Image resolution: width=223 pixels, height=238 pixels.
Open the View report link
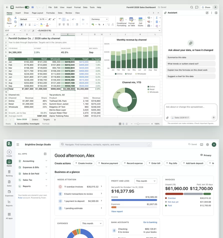[x=117, y=211]
